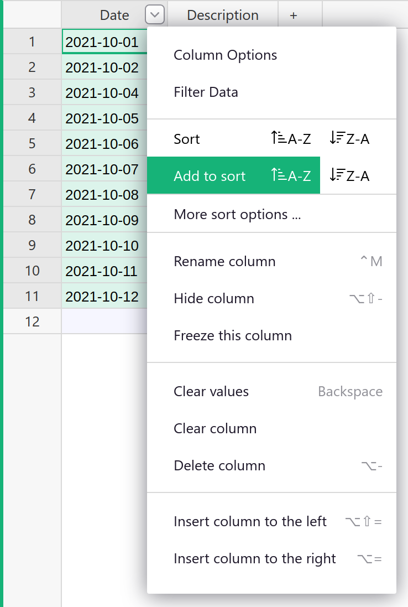Sort ascending using the A-Z icon beside Sort
Viewport: 408px width, 607px height.
tap(290, 139)
